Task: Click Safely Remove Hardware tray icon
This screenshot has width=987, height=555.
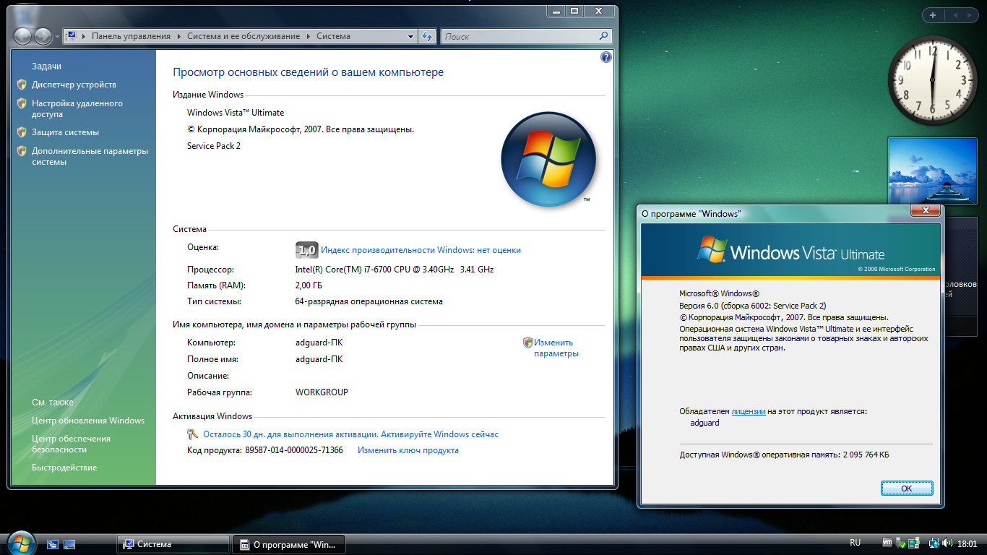Action: [901, 543]
